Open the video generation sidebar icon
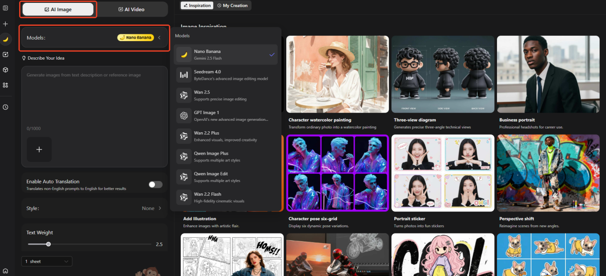This screenshot has height=276, width=606. (x=5, y=54)
